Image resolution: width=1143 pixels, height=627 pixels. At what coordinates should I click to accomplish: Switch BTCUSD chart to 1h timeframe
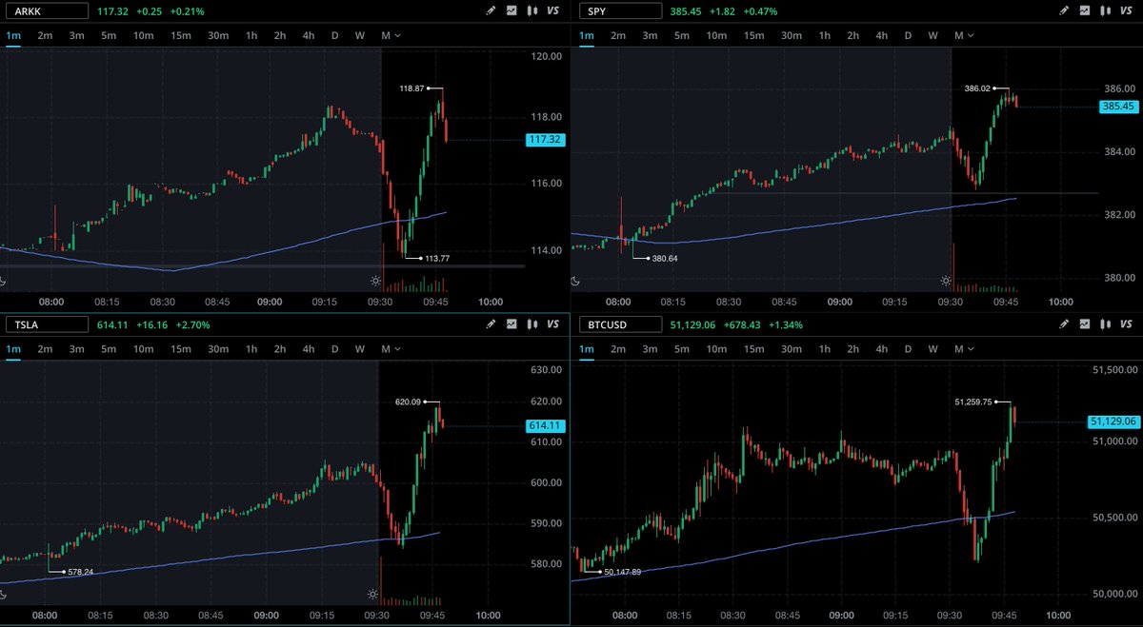pos(825,349)
